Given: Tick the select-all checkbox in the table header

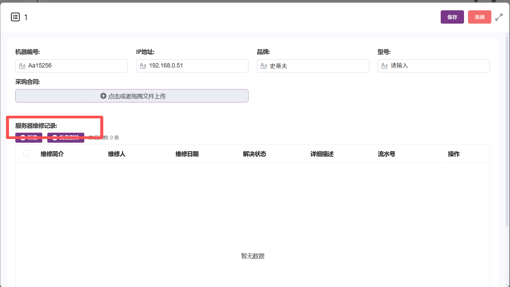Looking at the screenshot, I should coord(26,153).
